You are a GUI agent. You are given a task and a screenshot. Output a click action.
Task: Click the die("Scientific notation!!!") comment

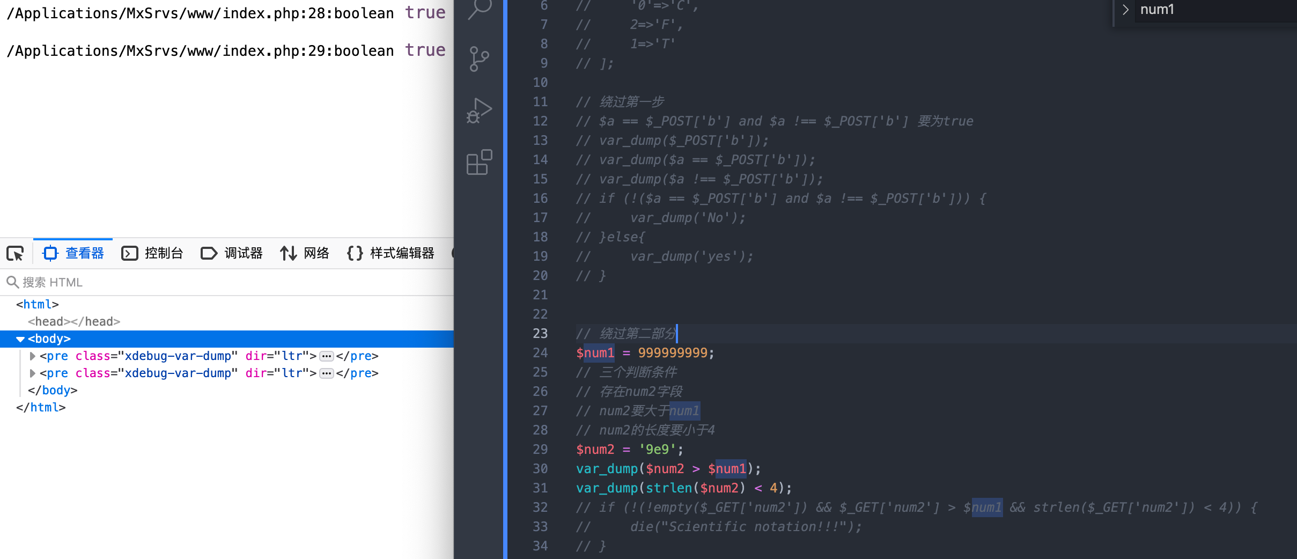746,527
